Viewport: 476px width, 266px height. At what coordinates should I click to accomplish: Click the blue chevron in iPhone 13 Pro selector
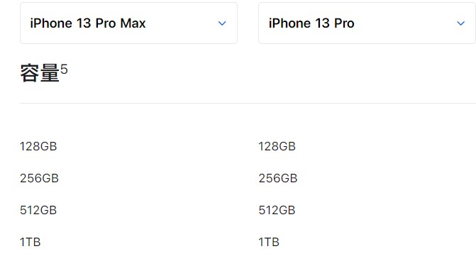tap(461, 23)
